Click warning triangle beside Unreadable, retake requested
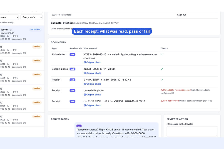Viewport: 224px width, 149px height. (161, 90)
